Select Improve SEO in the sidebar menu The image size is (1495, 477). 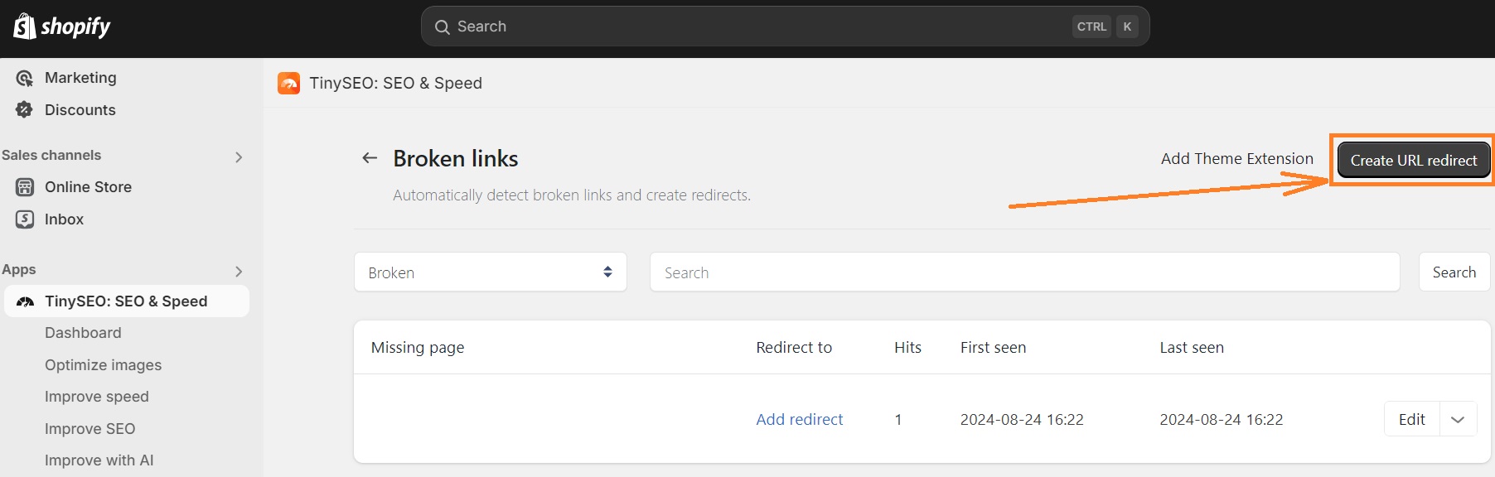click(x=90, y=428)
